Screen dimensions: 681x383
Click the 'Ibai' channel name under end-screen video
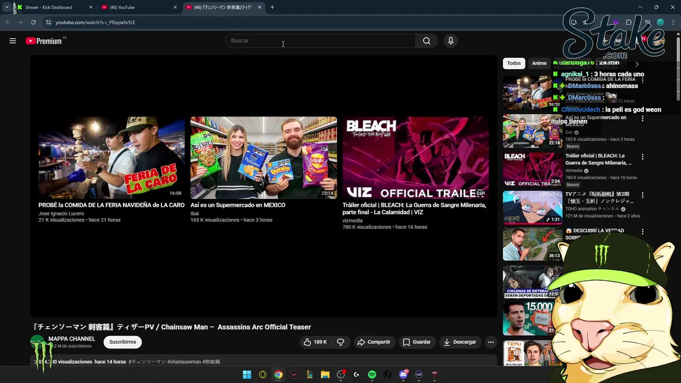195,213
